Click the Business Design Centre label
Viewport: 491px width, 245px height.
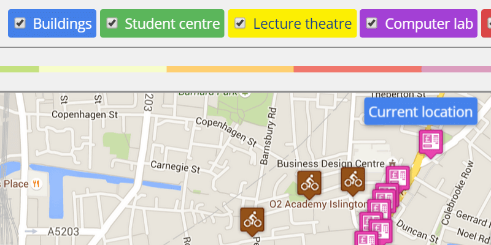[331, 164]
